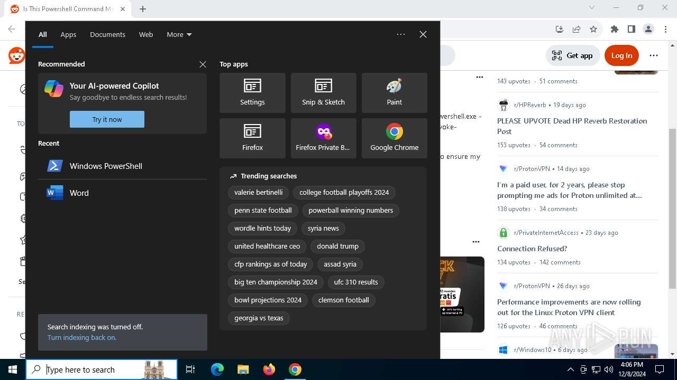The width and height of the screenshot is (677, 380).
Task: Search trending 'powerball winning numbers'
Action: click(351, 211)
